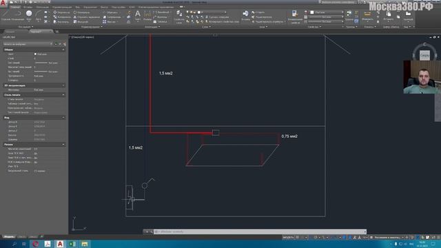Open Layer Properties (Свойства слоя)
This screenshot has height=248, width=441.
click(x=179, y=17)
